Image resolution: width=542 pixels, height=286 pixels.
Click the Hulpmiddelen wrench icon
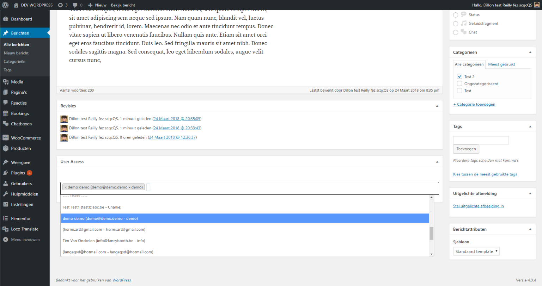click(x=6, y=194)
